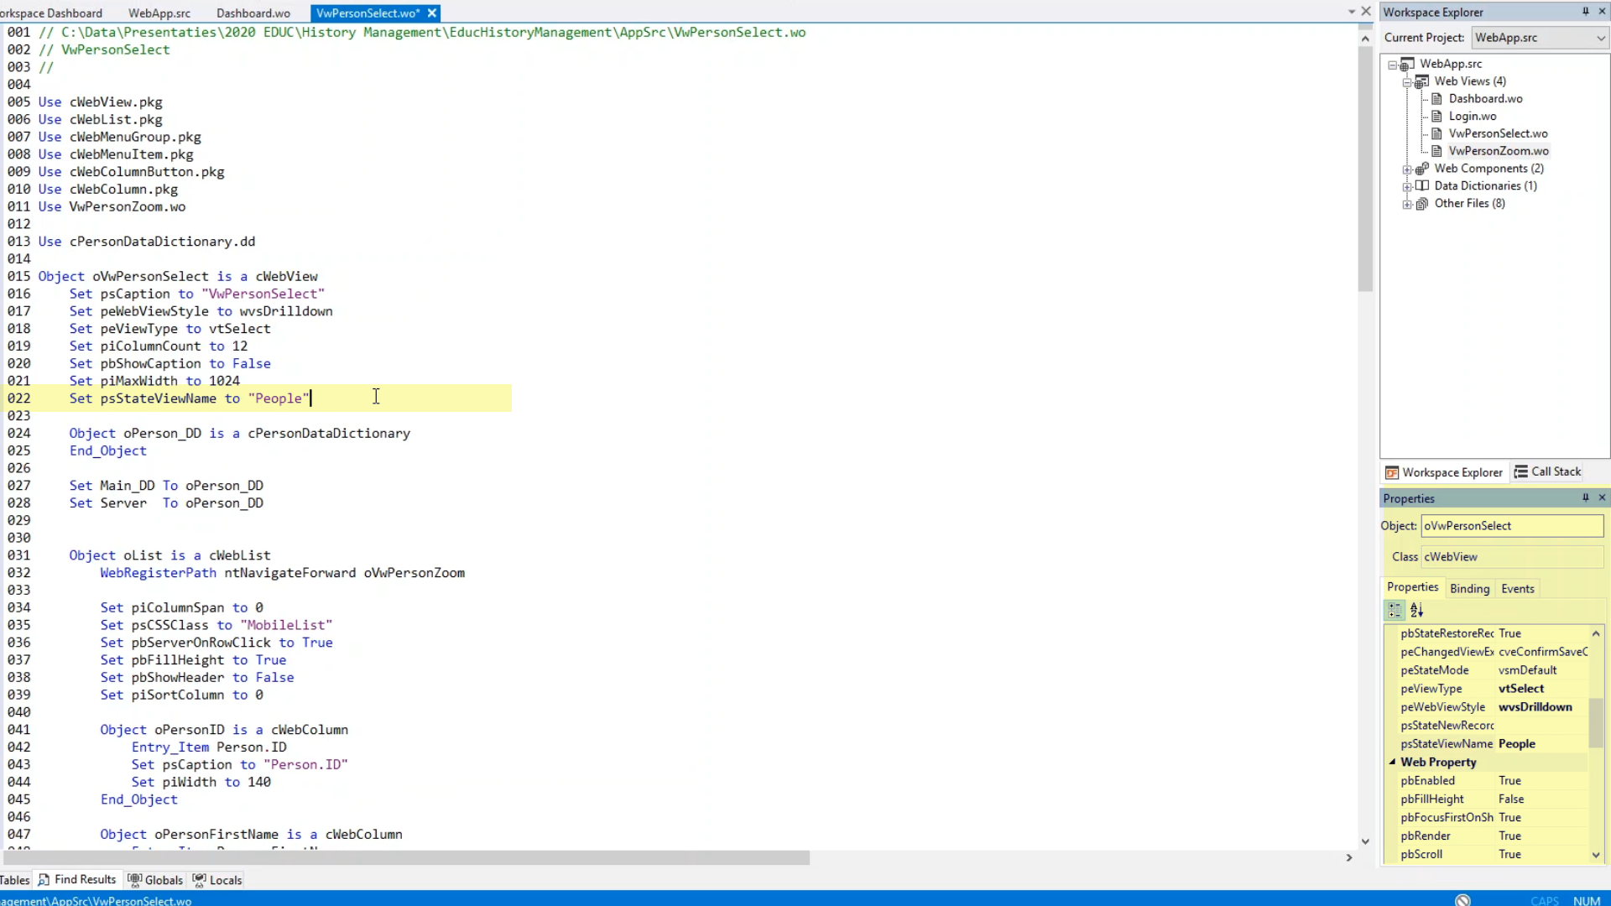The height and width of the screenshot is (906, 1611).
Task: Close the VwPersonSelect.wo editor tab
Action: (432, 13)
